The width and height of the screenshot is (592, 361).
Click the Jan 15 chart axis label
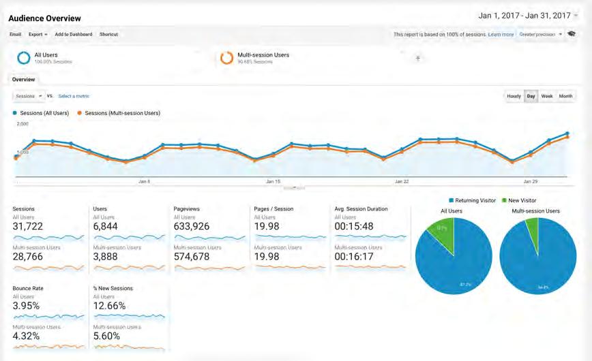pos(273,181)
